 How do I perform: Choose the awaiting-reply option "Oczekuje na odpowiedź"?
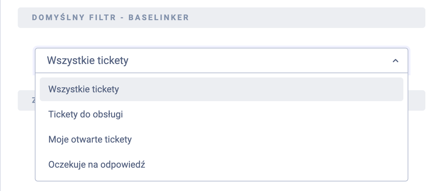click(97, 165)
